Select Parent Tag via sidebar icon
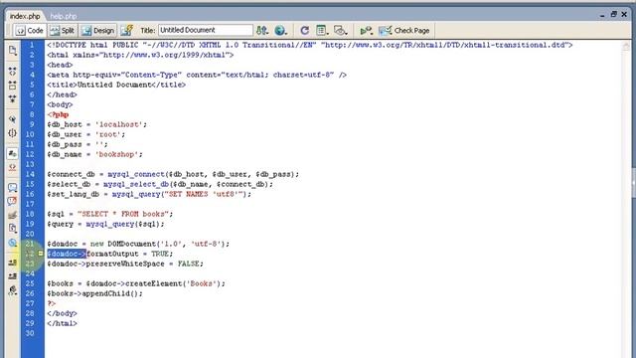The image size is (636, 358). 13,119
